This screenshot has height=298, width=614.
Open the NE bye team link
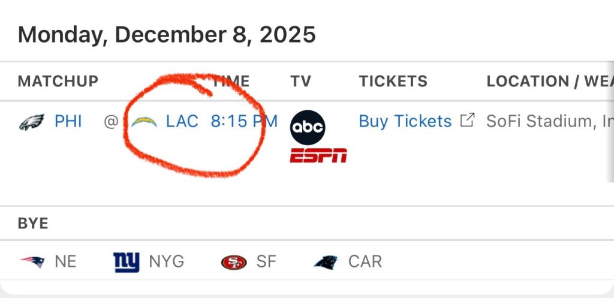65,261
